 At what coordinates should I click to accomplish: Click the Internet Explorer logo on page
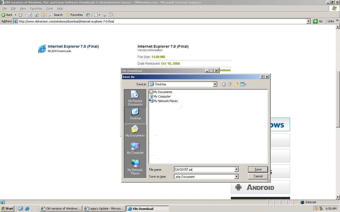tap(42, 49)
